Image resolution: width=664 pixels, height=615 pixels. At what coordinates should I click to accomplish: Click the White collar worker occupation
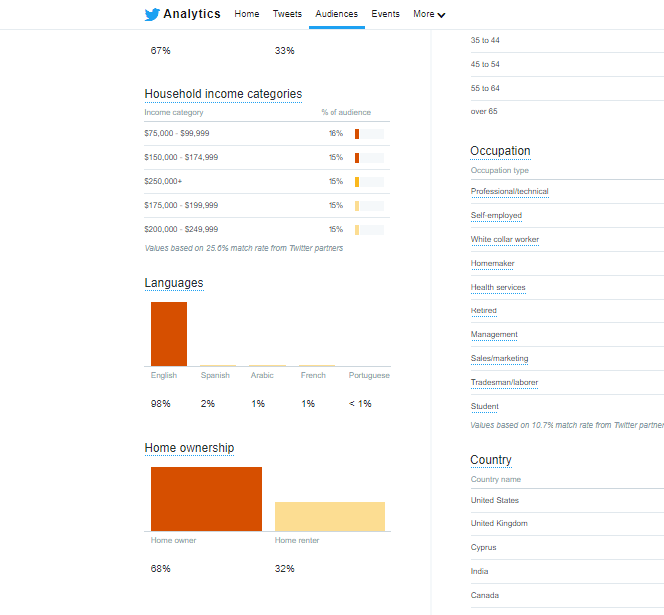pos(504,239)
